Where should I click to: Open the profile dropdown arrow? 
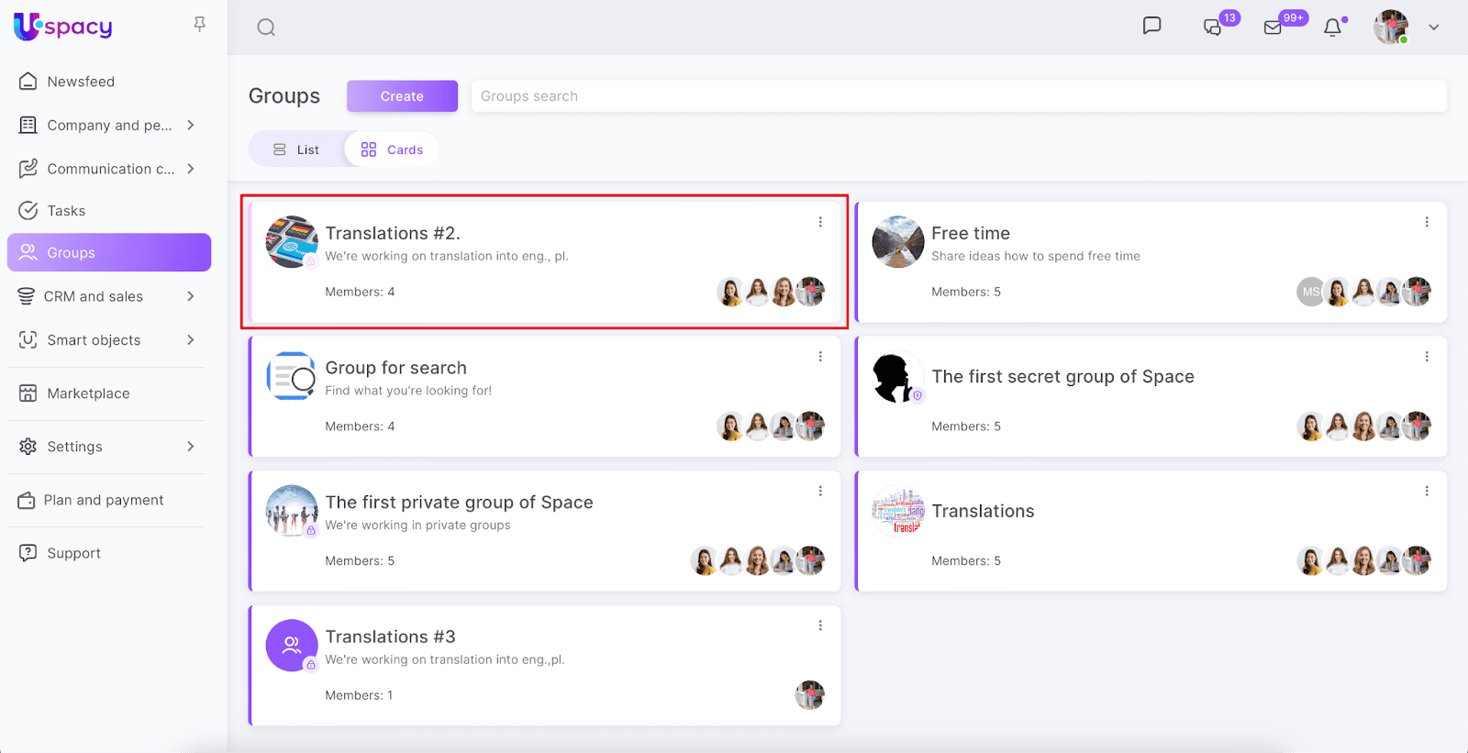pyautogui.click(x=1433, y=28)
